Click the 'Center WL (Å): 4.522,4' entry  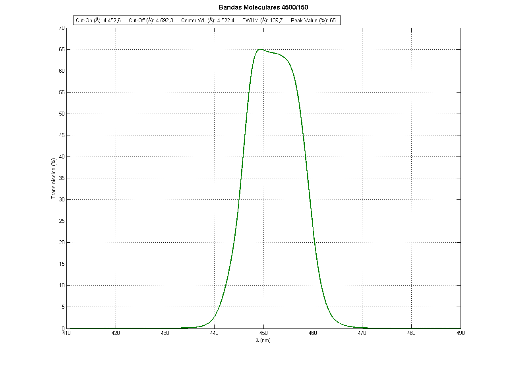(207, 21)
